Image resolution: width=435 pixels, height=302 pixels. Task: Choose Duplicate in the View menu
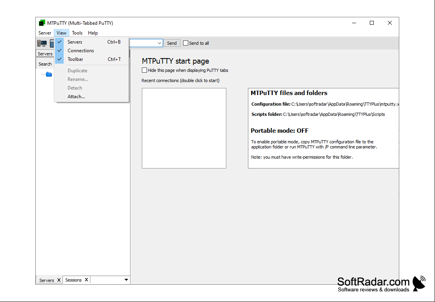tap(92, 70)
